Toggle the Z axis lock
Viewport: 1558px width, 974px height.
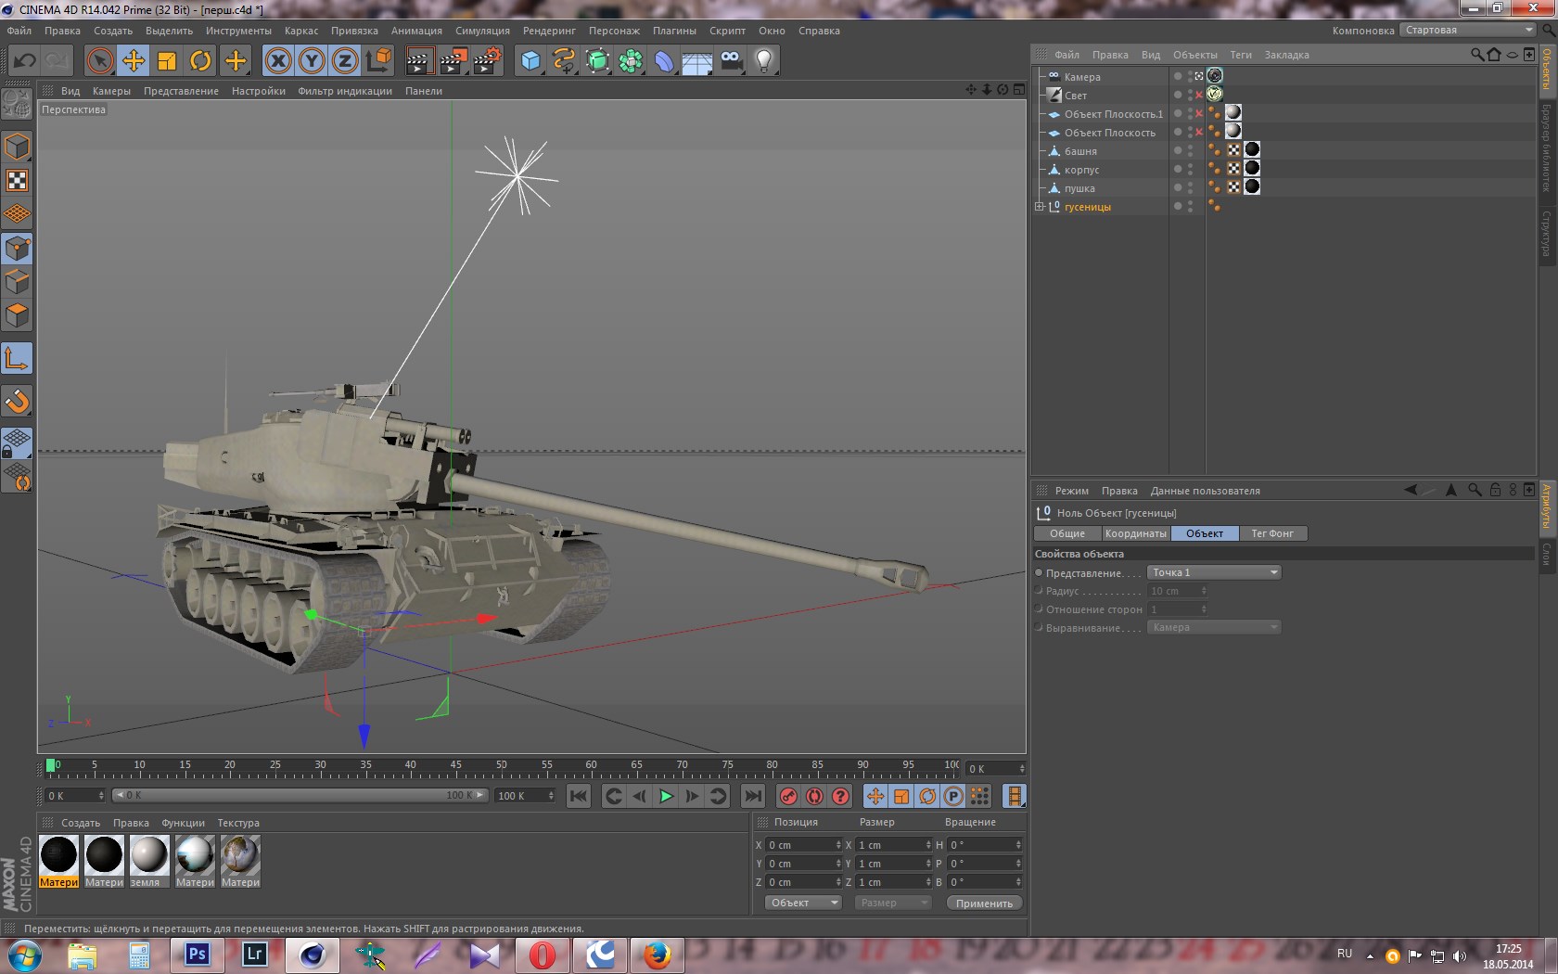tap(345, 61)
